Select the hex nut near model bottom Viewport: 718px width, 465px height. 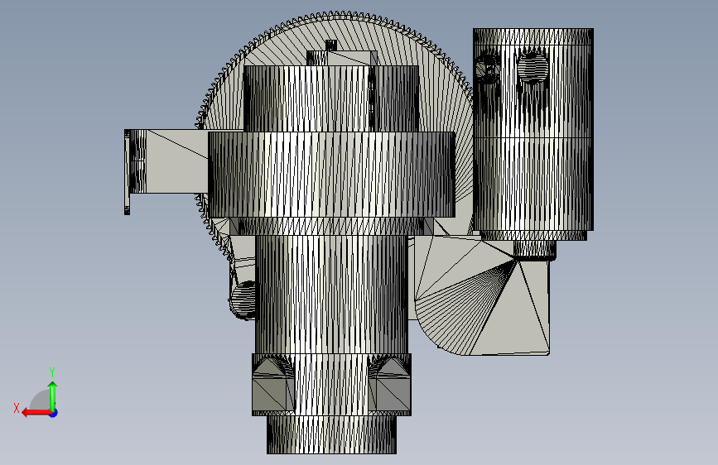(331, 385)
